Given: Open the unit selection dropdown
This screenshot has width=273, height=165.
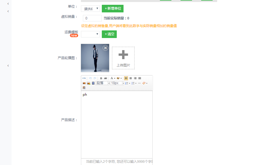Looking at the screenshot, I should tap(90, 9).
